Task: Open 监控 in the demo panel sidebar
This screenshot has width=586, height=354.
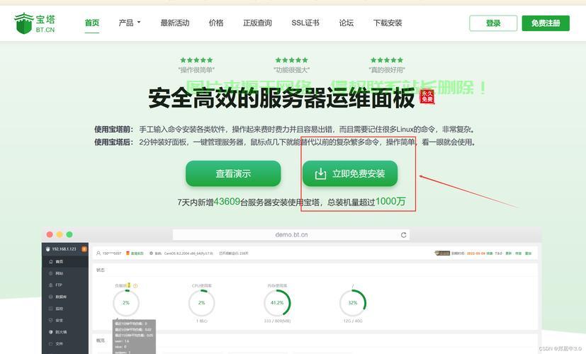Action: 65,309
